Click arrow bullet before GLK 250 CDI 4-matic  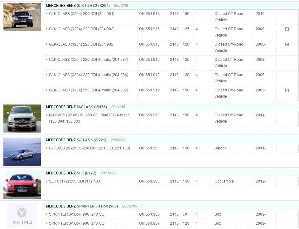coord(47,90)
